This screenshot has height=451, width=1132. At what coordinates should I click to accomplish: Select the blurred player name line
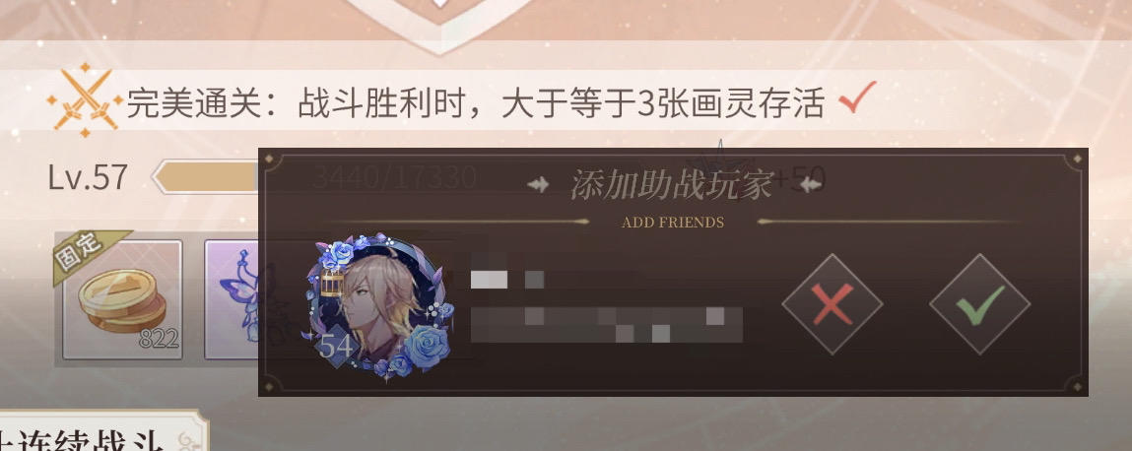pos(506,280)
